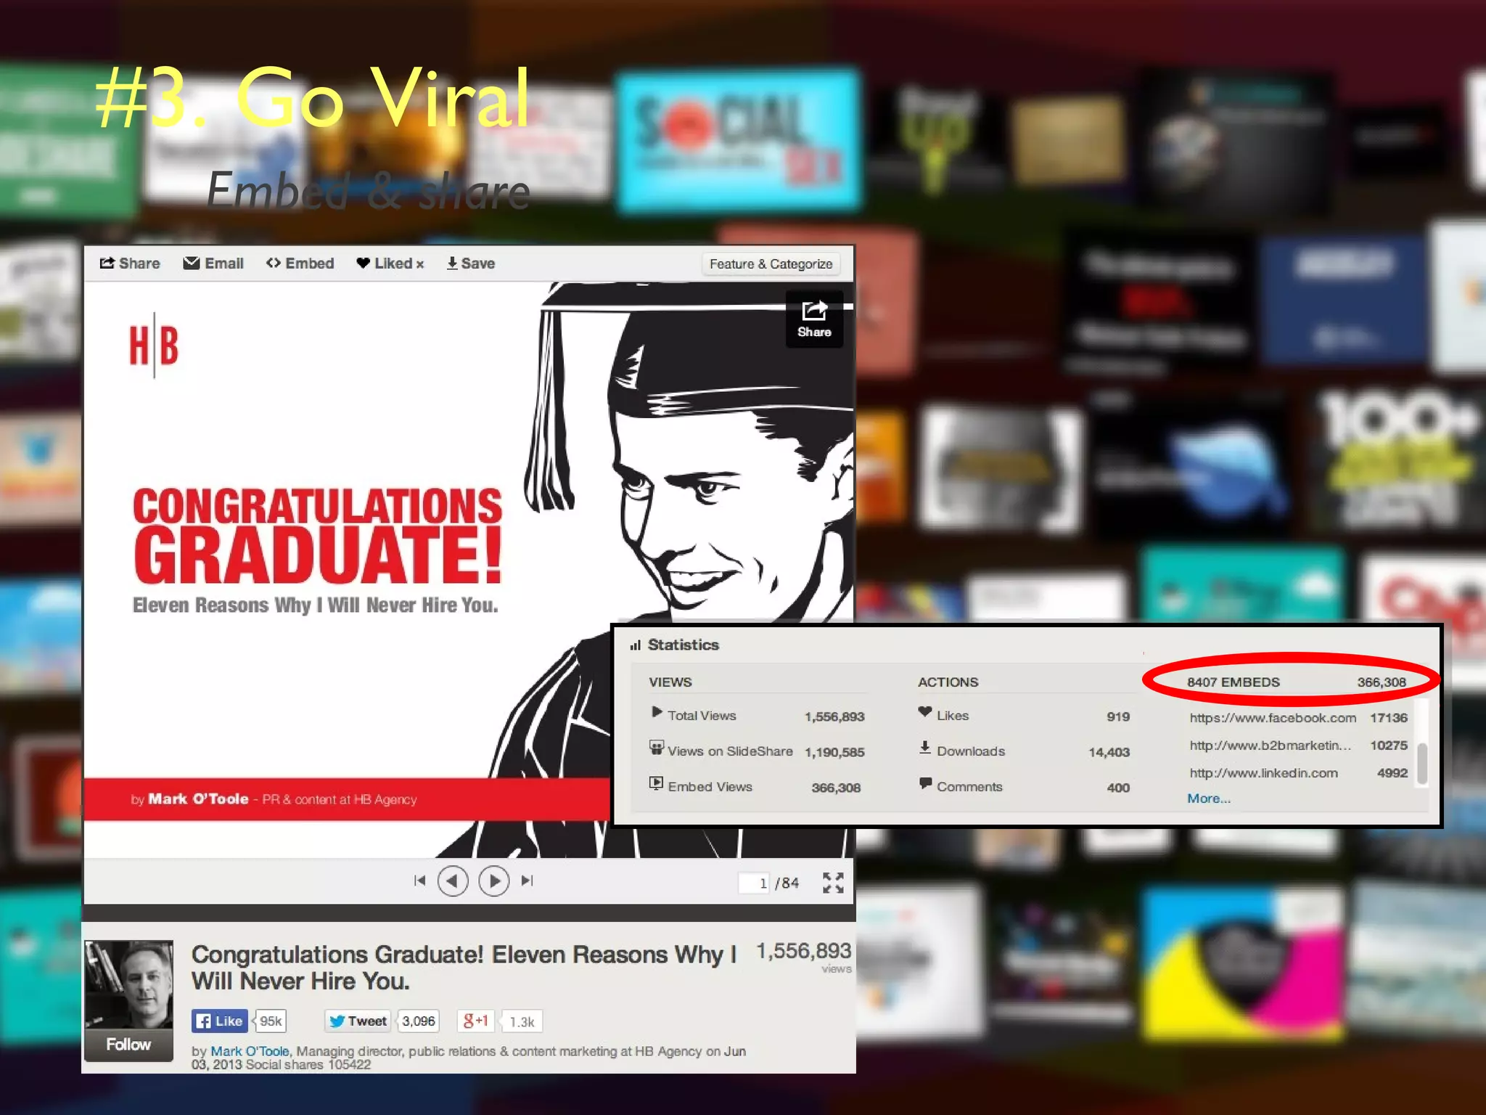Click the Comments bubble icon in statistics
This screenshot has height=1115, width=1486.
pyautogui.click(x=924, y=783)
